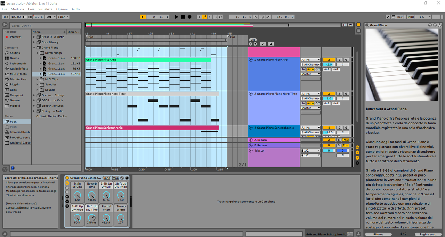The image size is (445, 237).
Task: Open the File menu
Action: 5,9
